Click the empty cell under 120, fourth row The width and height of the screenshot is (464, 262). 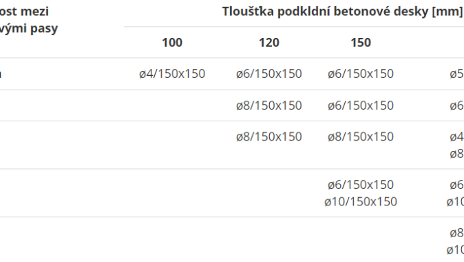click(x=269, y=193)
